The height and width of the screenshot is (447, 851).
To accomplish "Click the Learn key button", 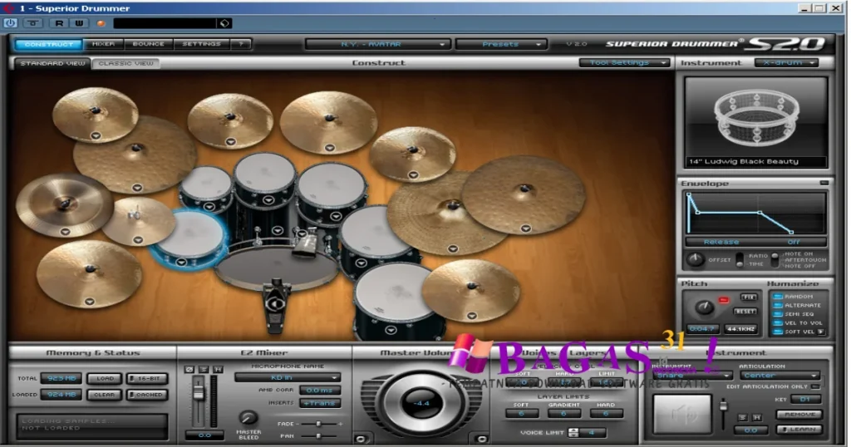I will 799,429.
